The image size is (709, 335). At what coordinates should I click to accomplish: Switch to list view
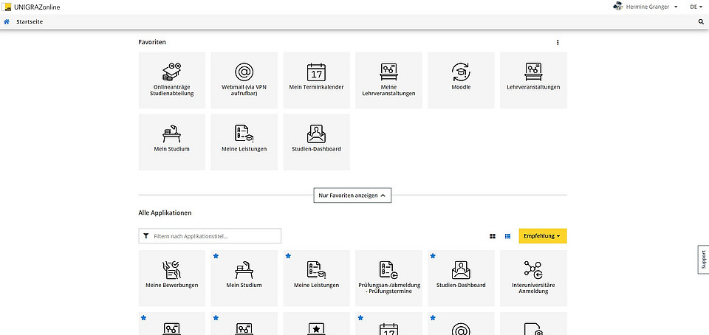tap(508, 236)
